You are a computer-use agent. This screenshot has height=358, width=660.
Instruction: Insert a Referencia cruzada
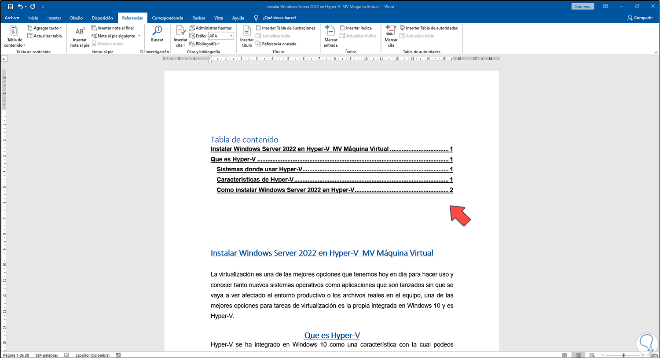[x=276, y=44]
